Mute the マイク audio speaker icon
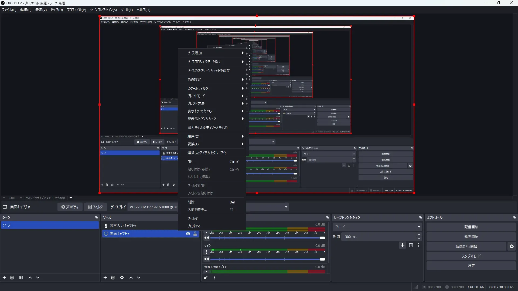The image size is (518, 291). 206,259
